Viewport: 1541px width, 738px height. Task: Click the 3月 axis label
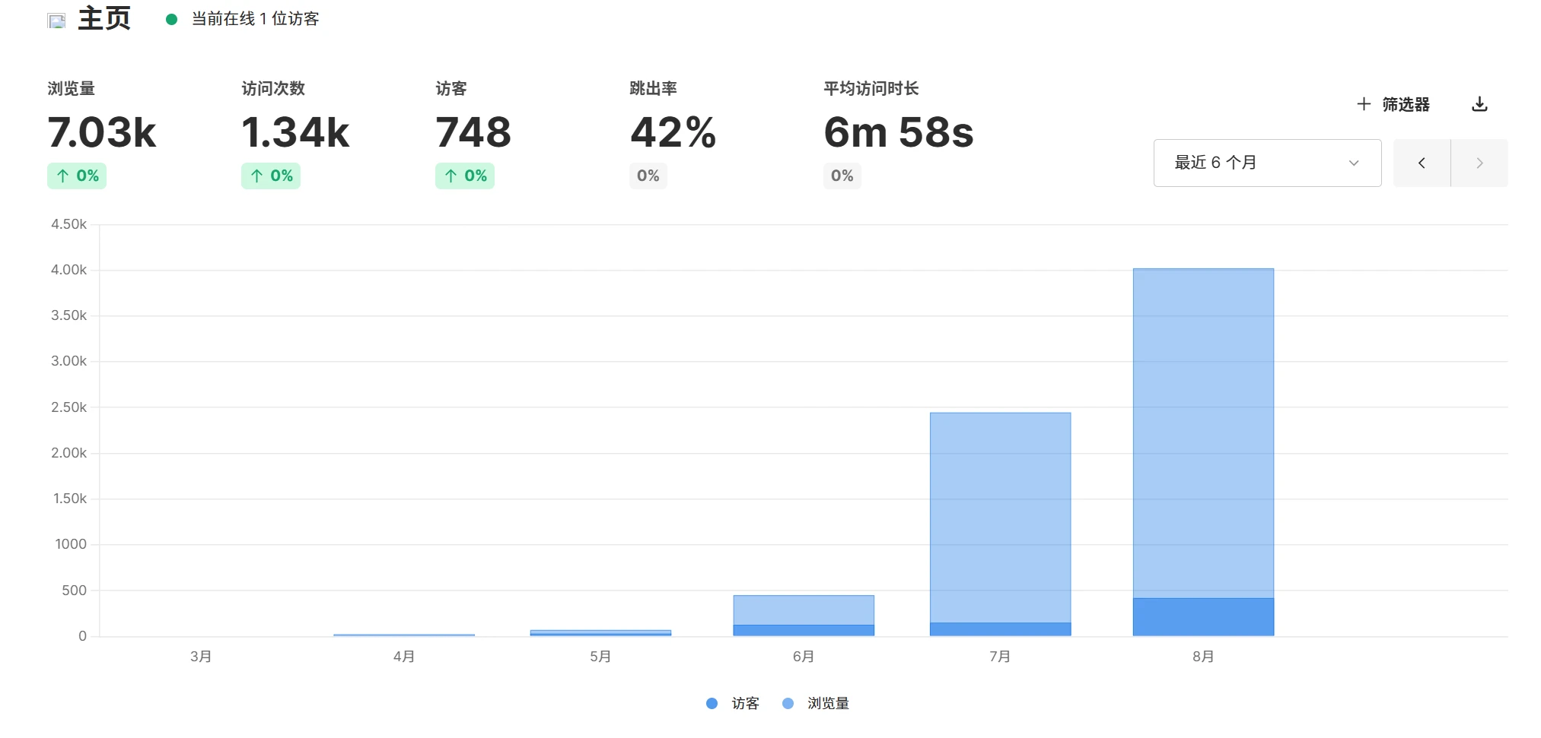pos(201,657)
